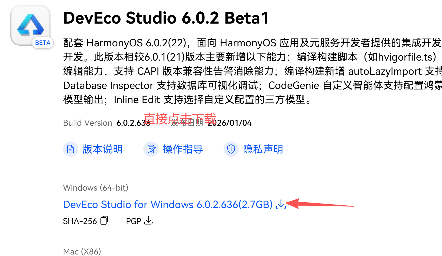Click the 隐私声明 shield icon

point(231,149)
